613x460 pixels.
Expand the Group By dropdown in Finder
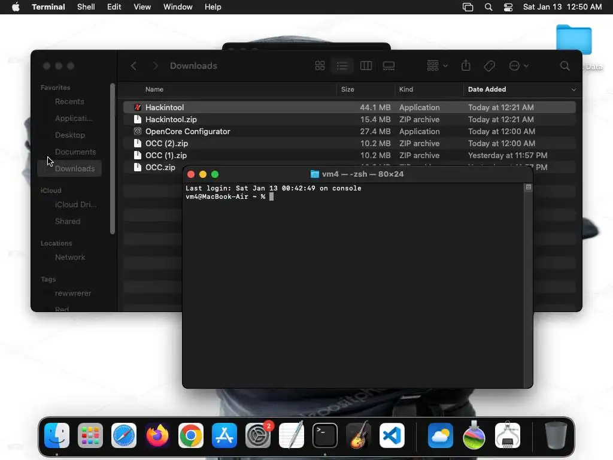coord(437,66)
